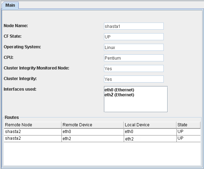Click the UP state of eth0 route
The image size is (204, 169).
point(188,132)
